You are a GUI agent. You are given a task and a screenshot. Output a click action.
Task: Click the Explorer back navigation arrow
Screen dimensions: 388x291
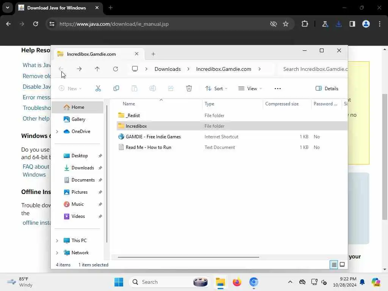61,69
